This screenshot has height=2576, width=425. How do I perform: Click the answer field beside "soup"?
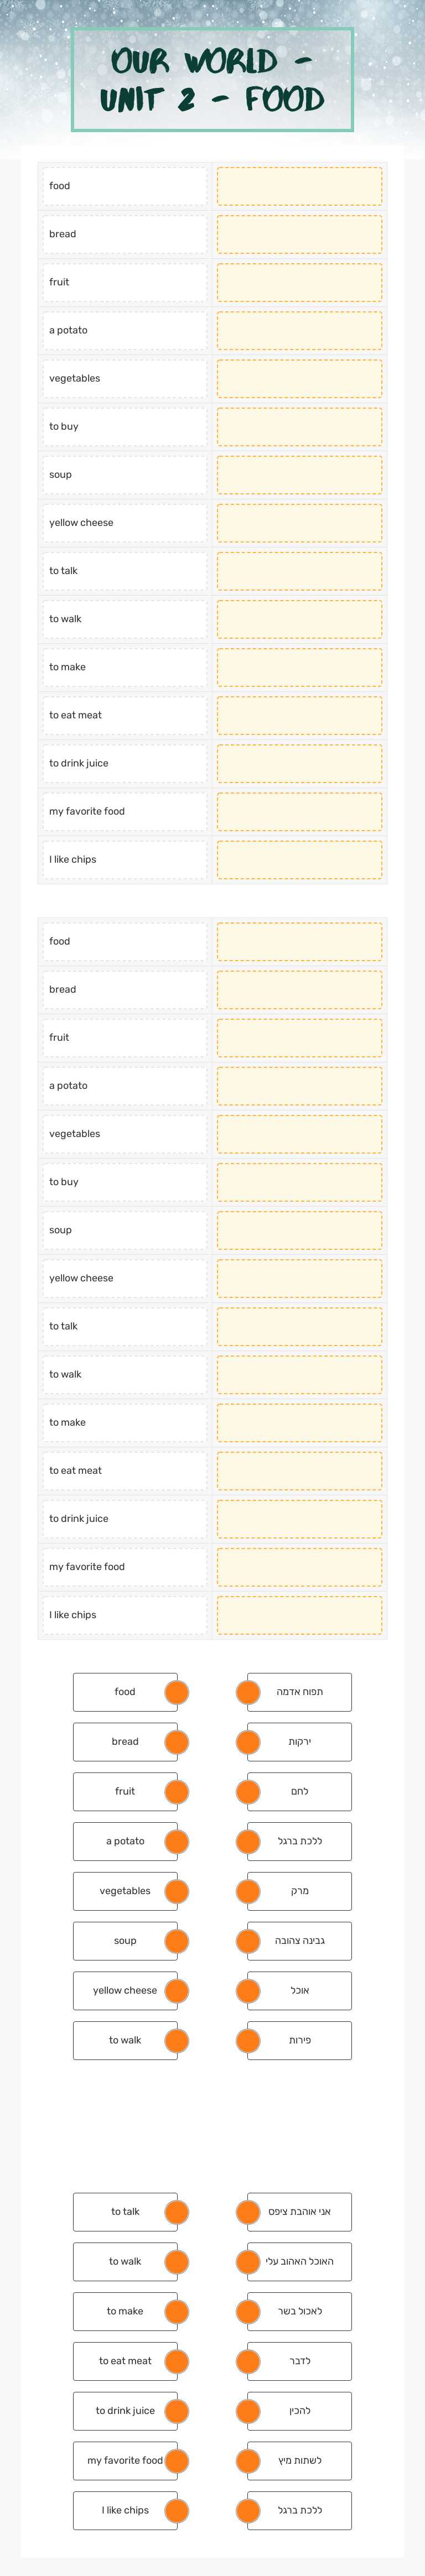[x=300, y=475]
